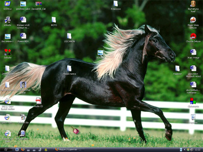Switch to the Форум студентов taskbar window
Viewport: 203px width, 152px height.
[68, 150]
